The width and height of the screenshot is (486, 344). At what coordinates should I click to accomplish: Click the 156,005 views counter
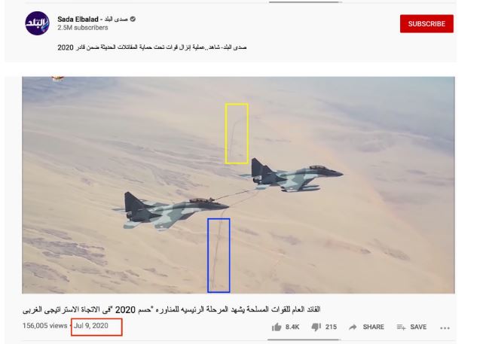click(44, 326)
